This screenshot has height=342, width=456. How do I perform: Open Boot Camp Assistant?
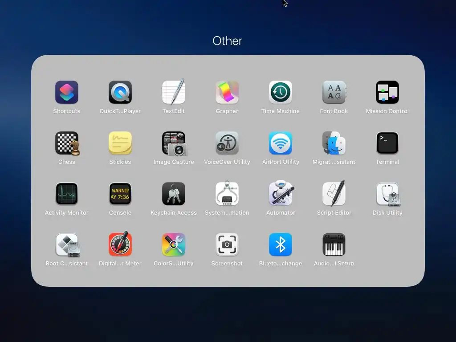coord(67,244)
